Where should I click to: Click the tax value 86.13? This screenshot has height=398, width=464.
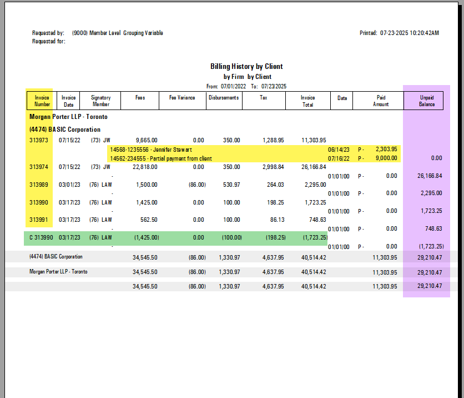278,220
